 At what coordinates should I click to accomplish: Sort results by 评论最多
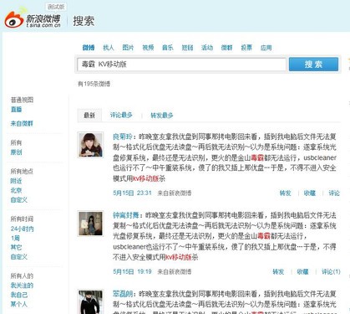click(121, 115)
